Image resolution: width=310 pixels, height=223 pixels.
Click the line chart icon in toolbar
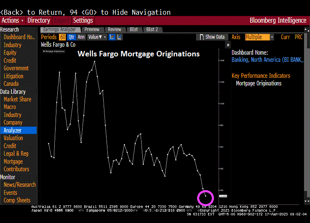coord(112,37)
